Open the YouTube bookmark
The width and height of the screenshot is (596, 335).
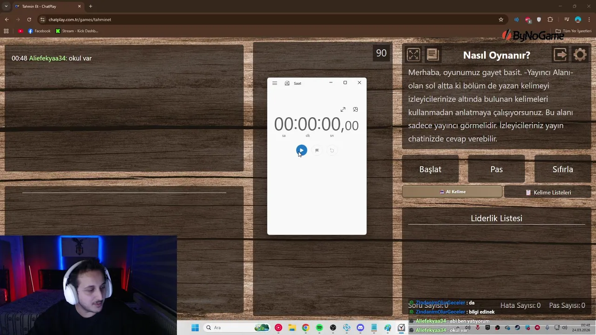[x=20, y=31]
